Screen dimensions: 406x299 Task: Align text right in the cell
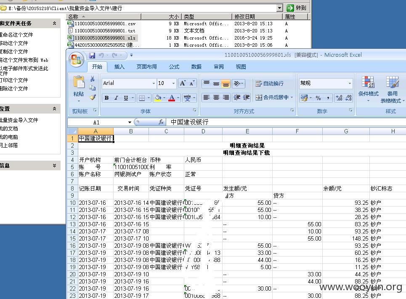click(226, 98)
